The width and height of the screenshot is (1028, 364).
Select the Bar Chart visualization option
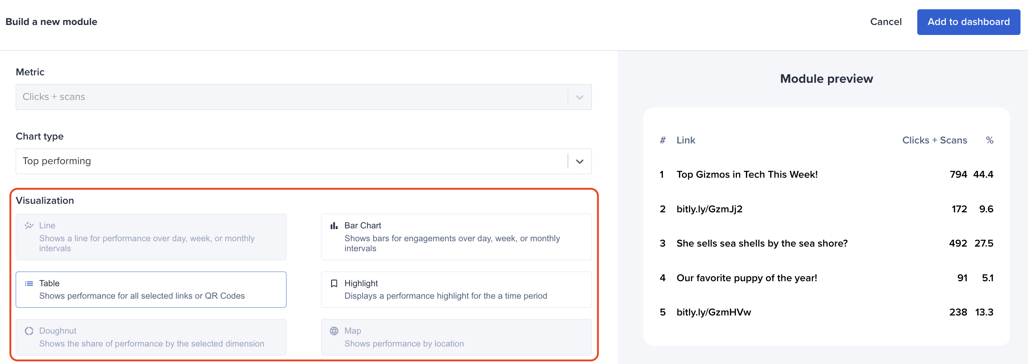coord(456,237)
